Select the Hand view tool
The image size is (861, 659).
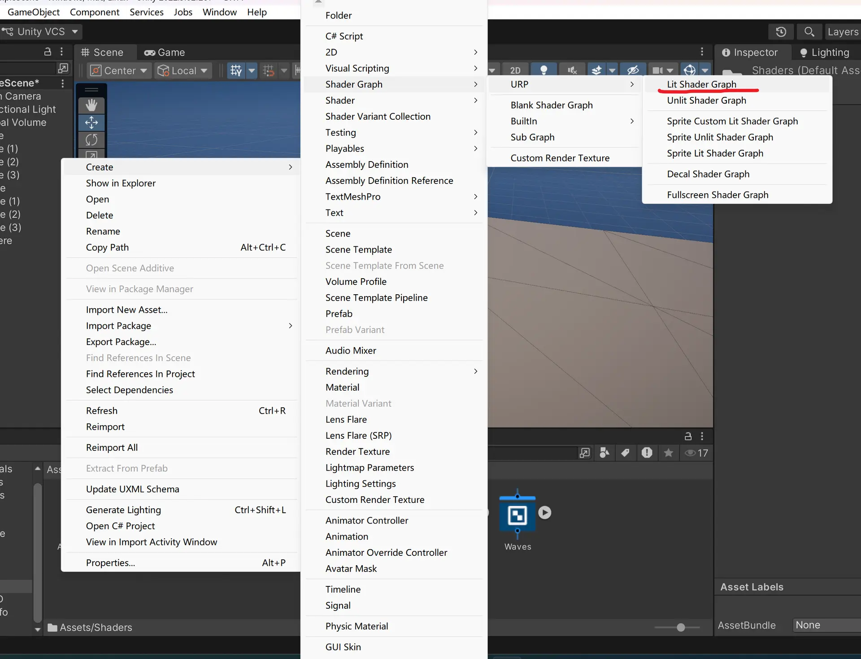tap(91, 105)
